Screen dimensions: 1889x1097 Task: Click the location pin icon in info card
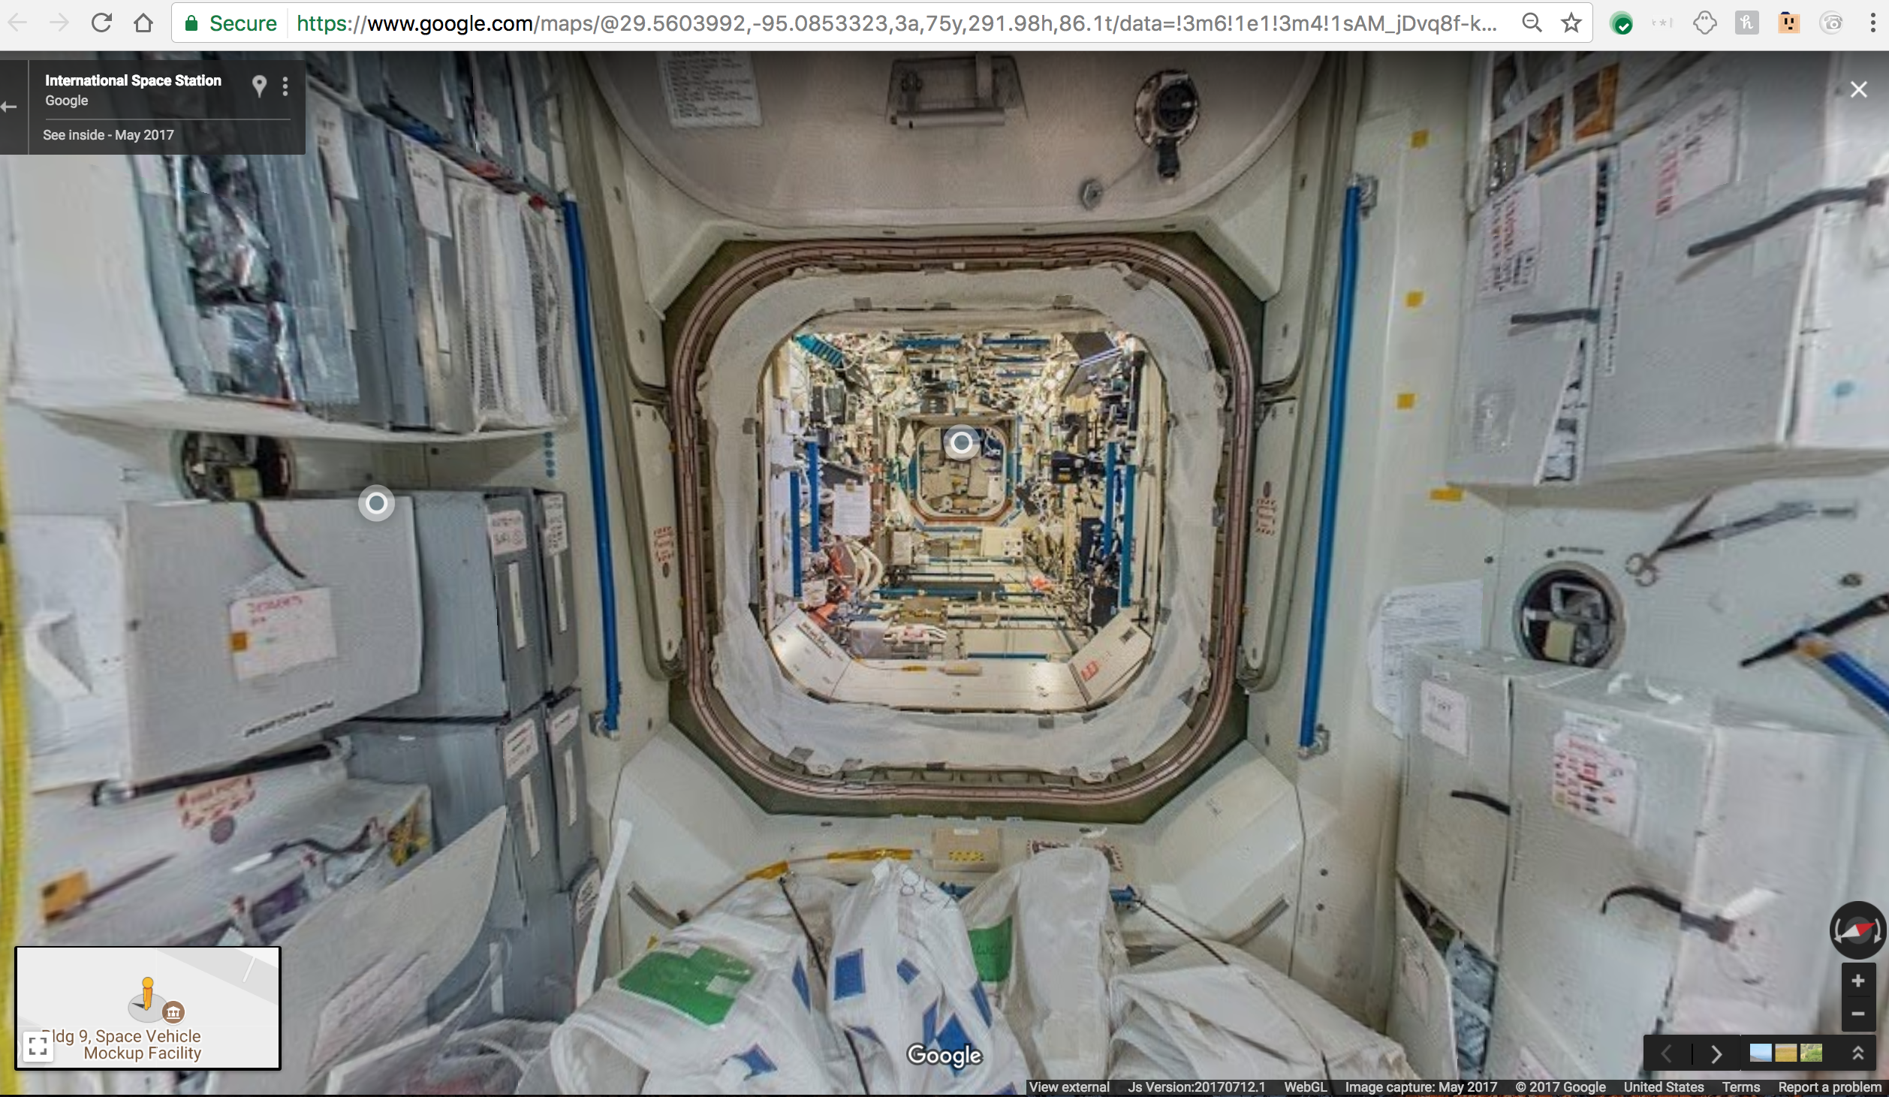tap(259, 86)
